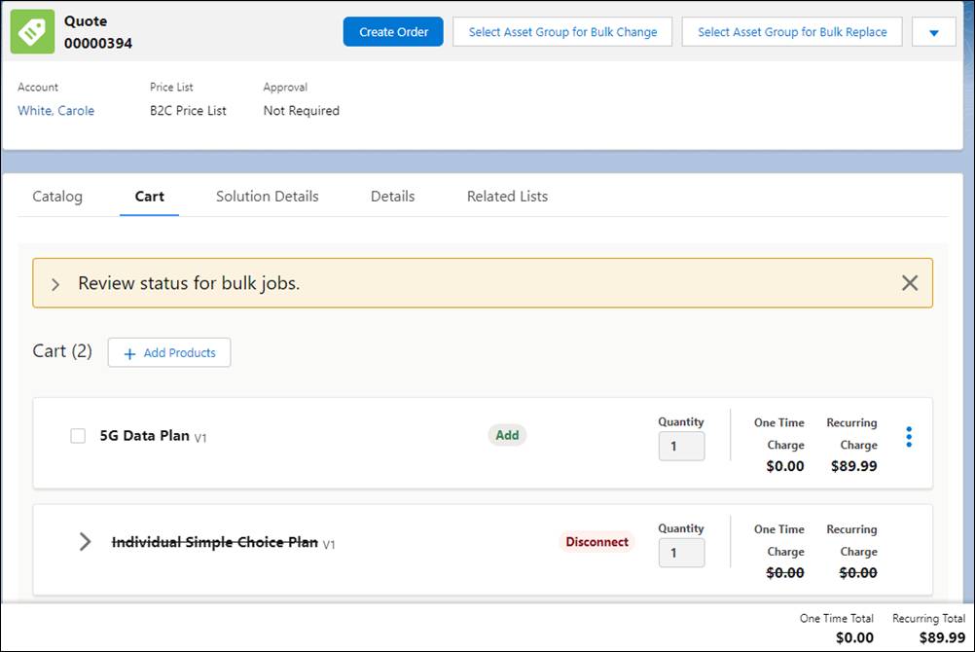Expand the bulk jobs status banner
975x652 pixels.
[55, 283]
